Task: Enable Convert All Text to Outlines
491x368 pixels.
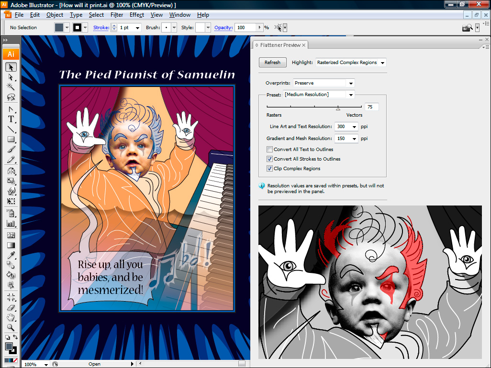Action: pyautogui.click(x=270, y=150)
